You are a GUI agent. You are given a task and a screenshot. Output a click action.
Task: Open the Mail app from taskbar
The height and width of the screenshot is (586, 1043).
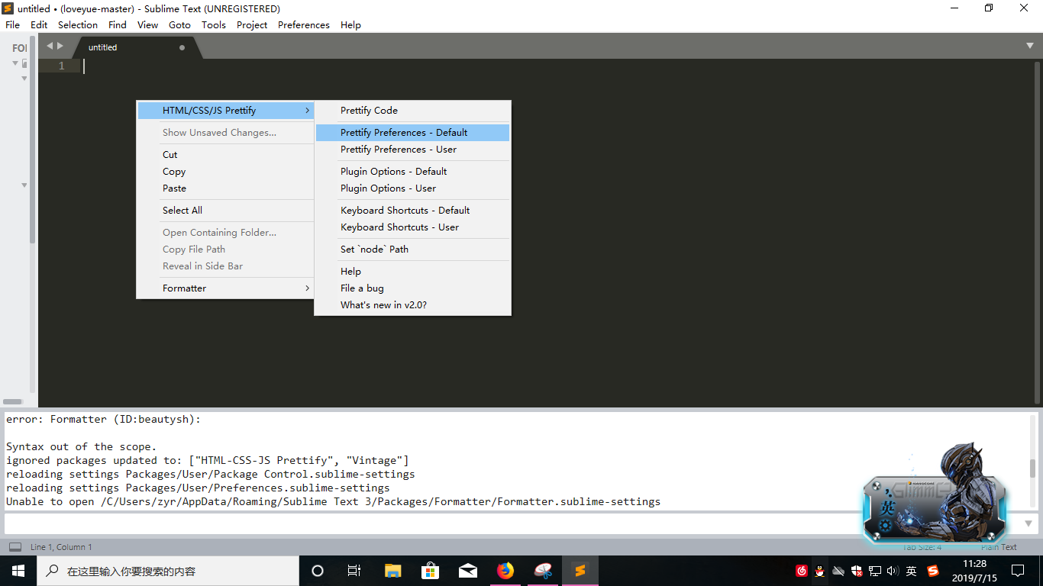(468, 571)
